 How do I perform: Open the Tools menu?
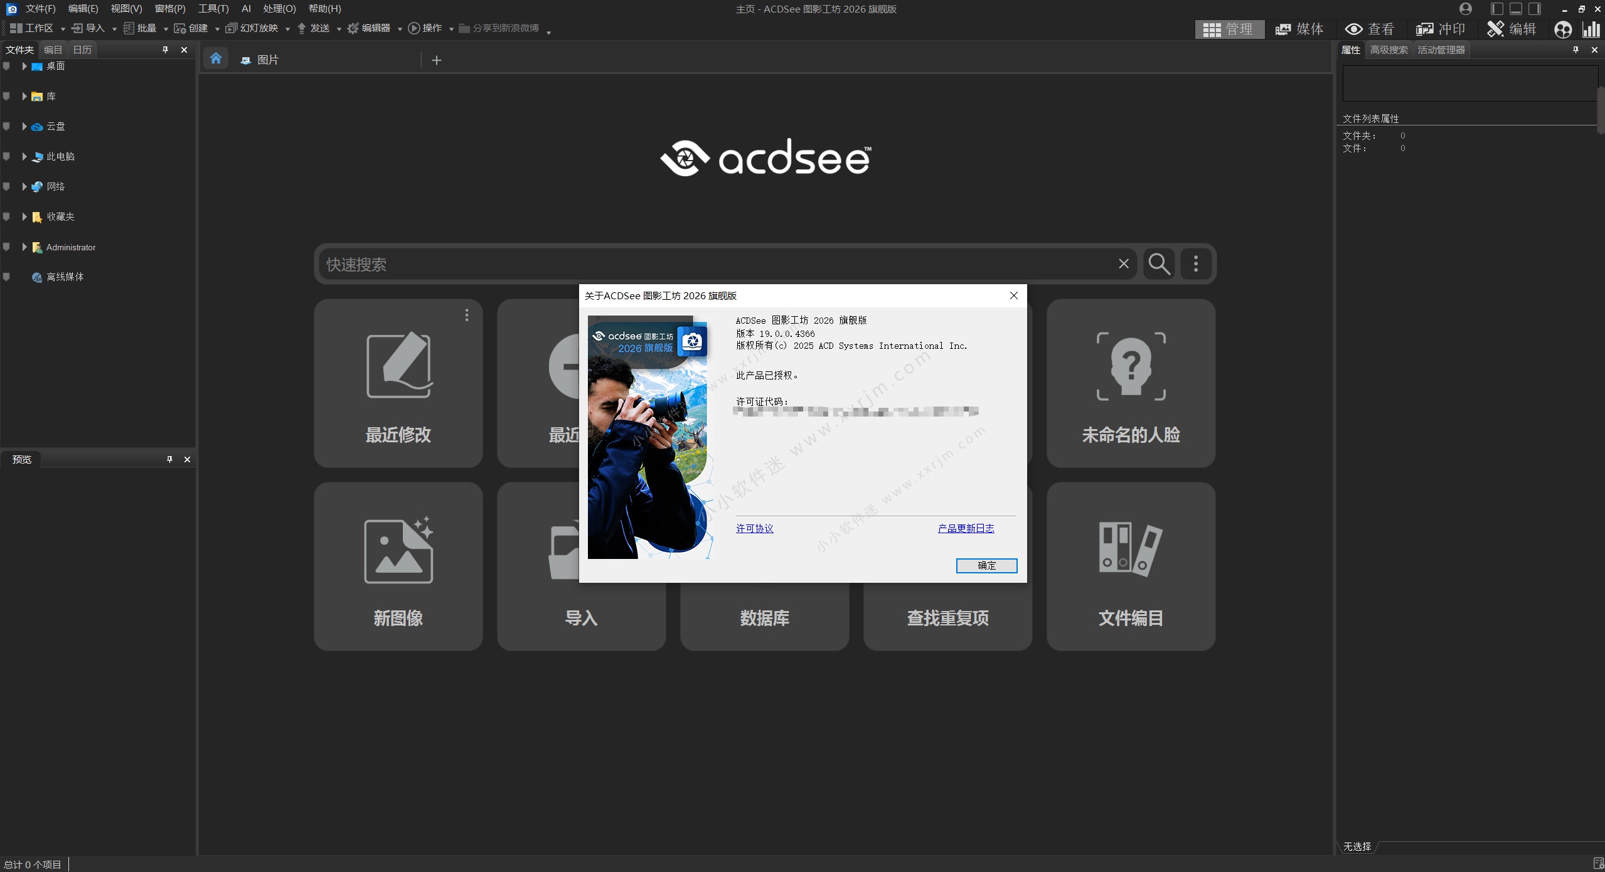coord(213,9)
